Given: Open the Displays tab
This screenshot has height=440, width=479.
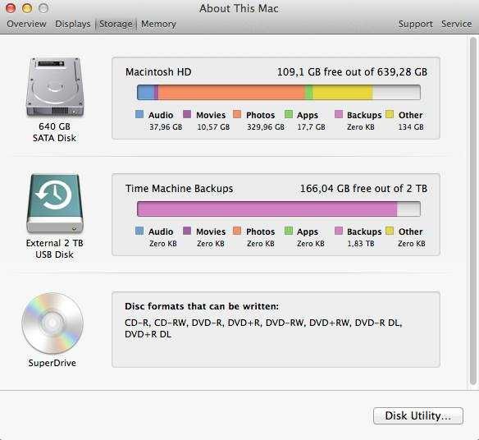Looking at the screenshot, I should (x=73, y=24).
